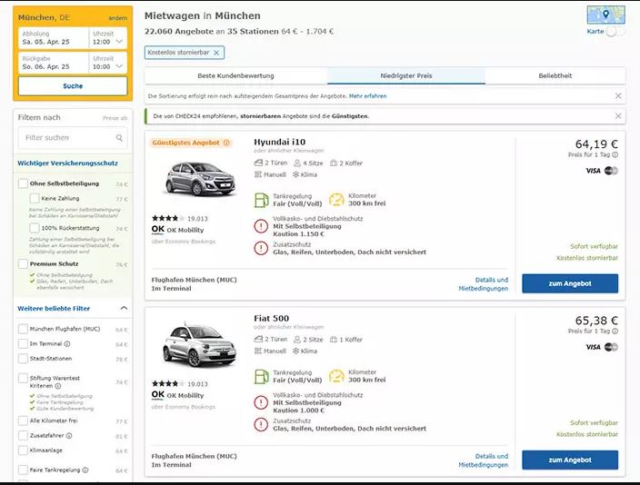The image size is (640, 485).
Task: Click ändern next to München, DE
Action: coord(118,18)
